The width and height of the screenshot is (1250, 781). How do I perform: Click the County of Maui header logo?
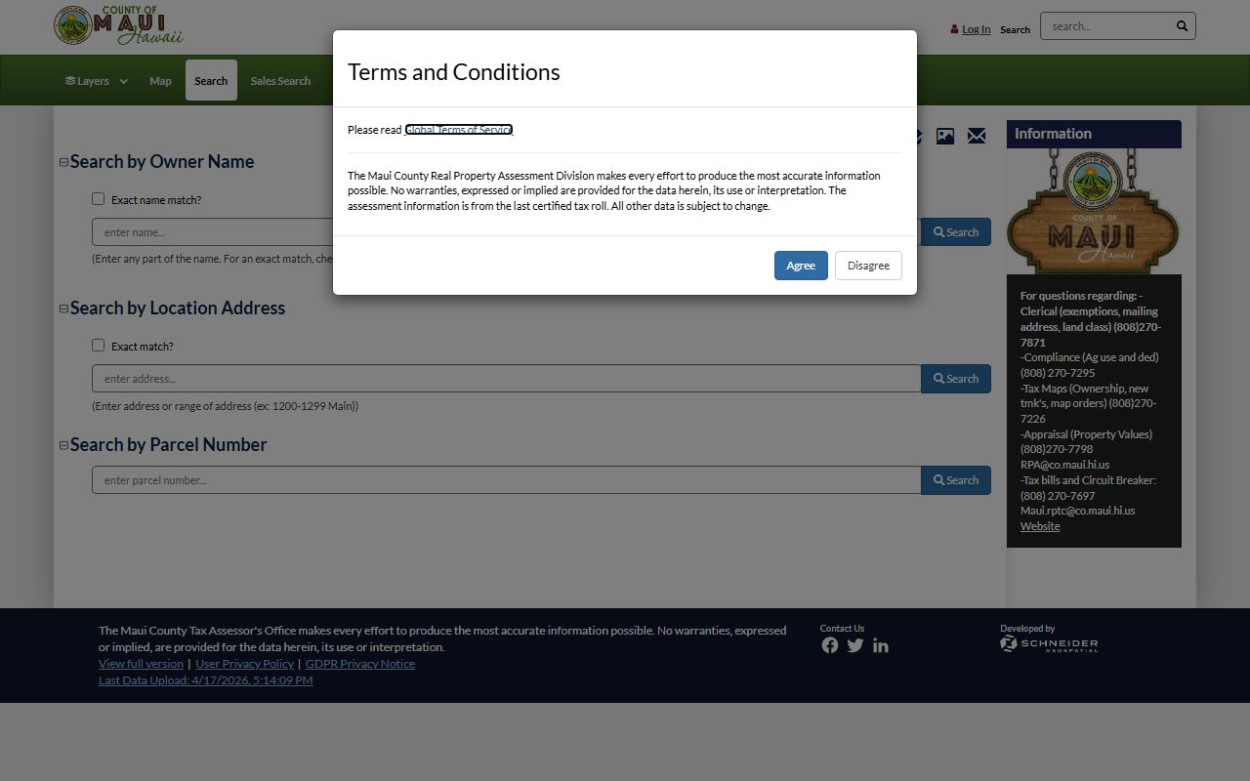click(118, 26)
